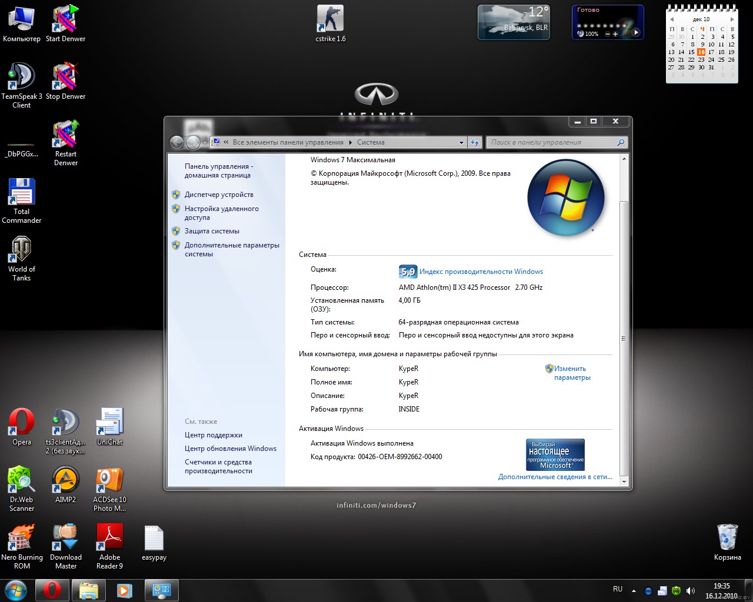Open recent pages dropdown arrow

(x=205, y=142)
